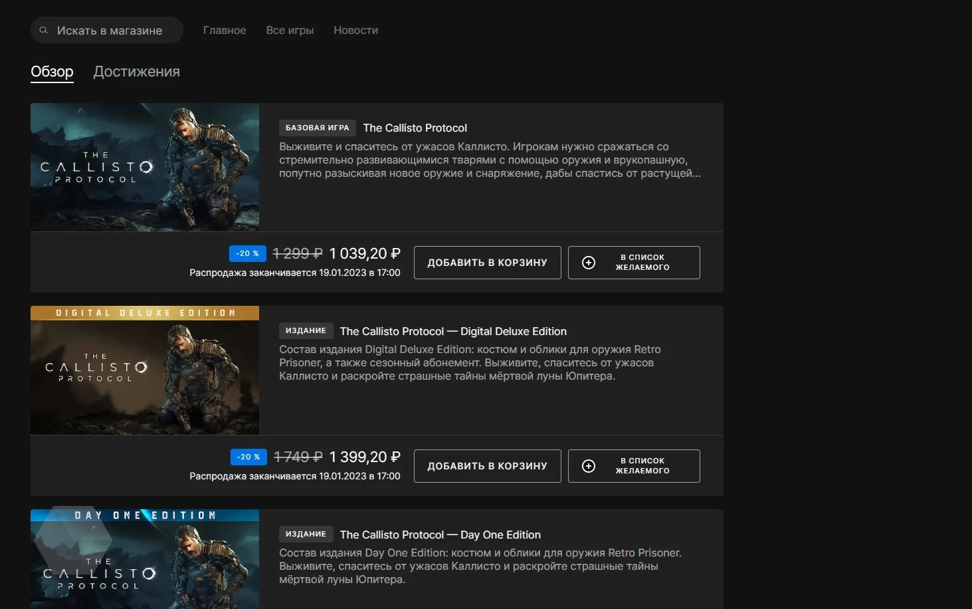Click the sale end date under 1 399,20 ₽
Viewport: 972px width, 609px height.
point(295,476)
